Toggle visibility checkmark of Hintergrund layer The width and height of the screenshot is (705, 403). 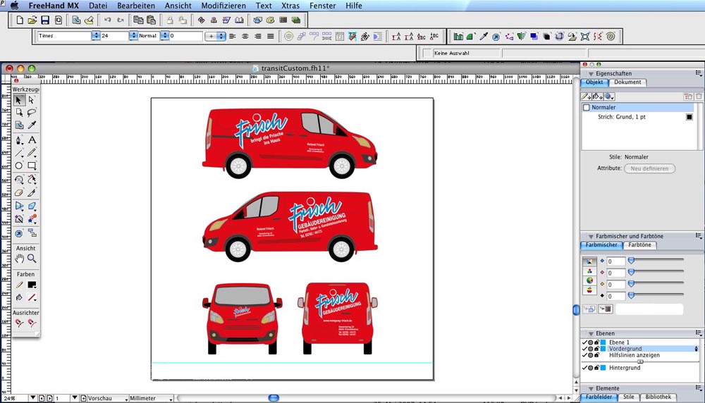584,368
